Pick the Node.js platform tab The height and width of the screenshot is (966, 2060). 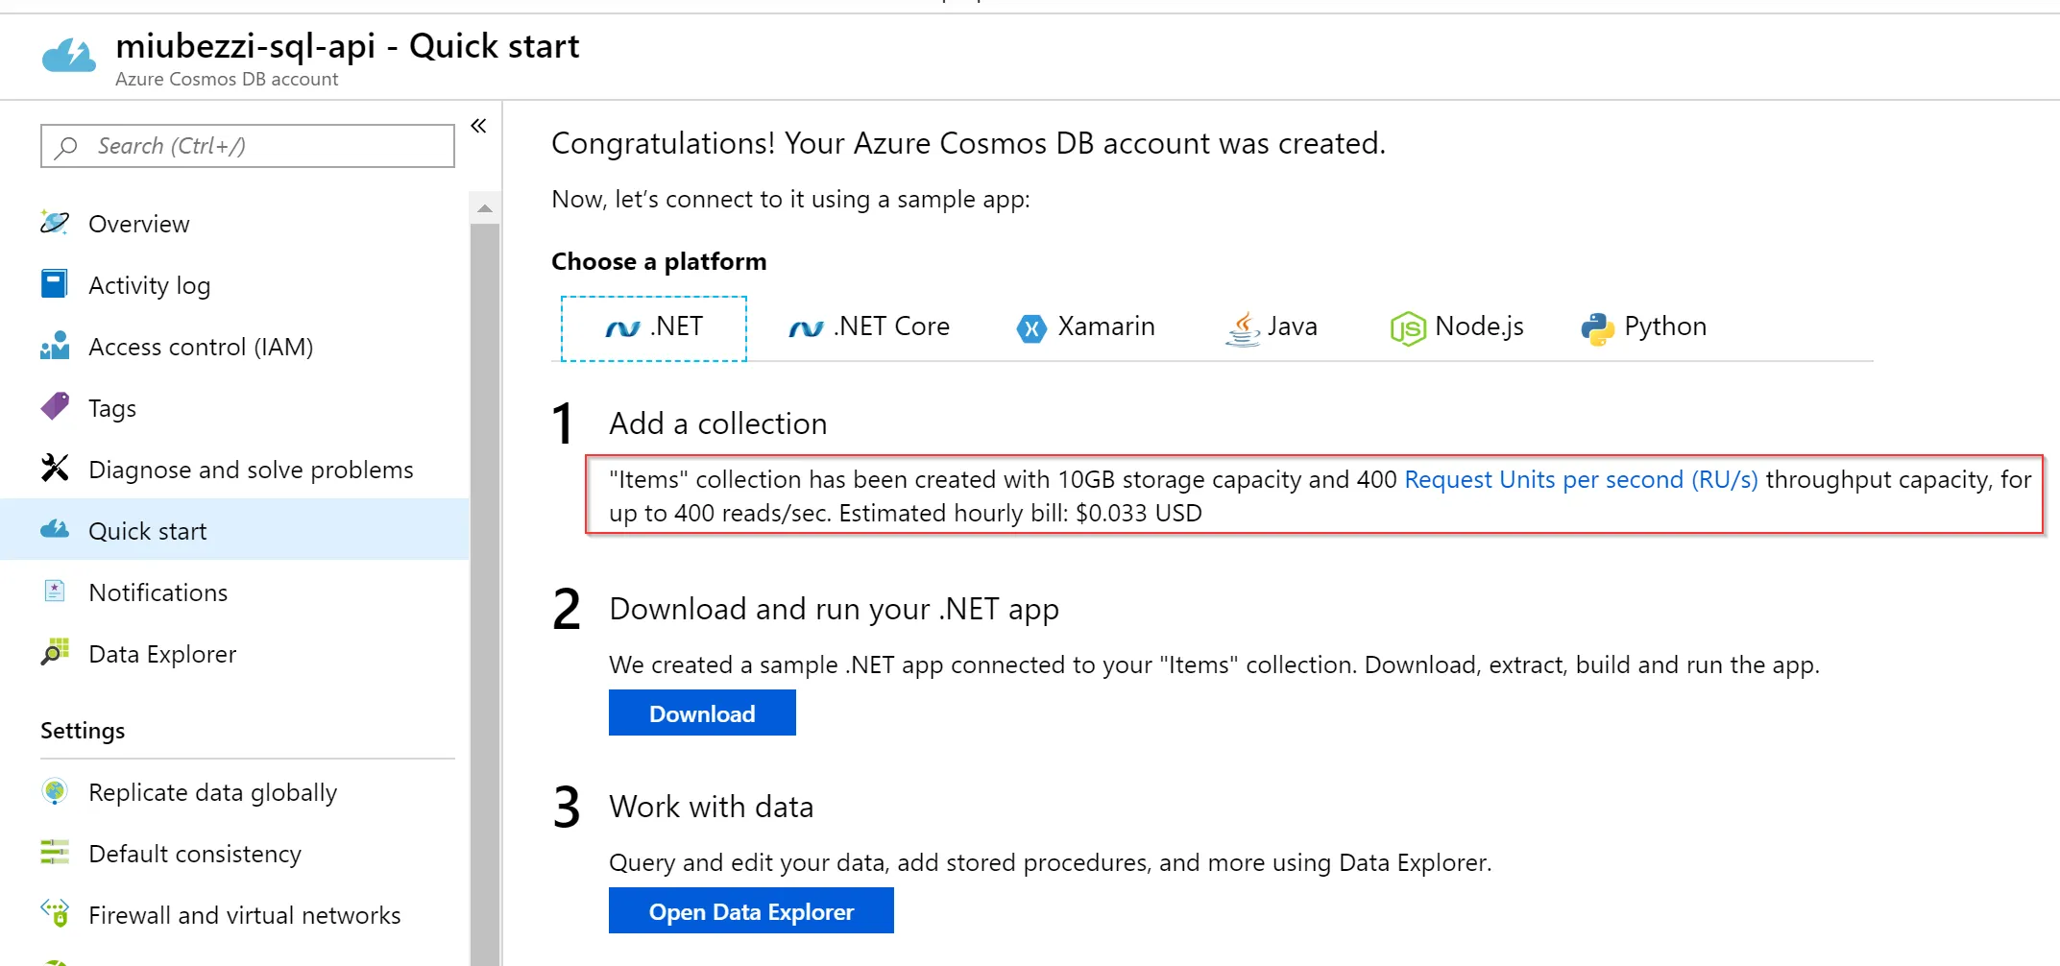tap(1457, 327)
